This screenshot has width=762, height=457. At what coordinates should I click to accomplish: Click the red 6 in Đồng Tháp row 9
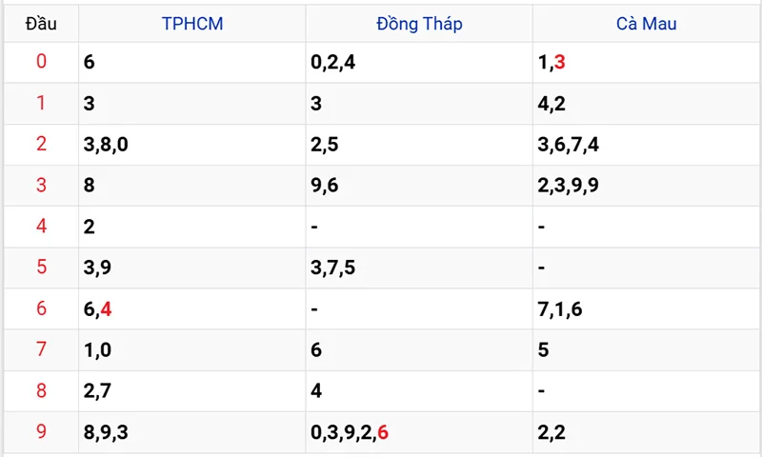coord(383,432)
